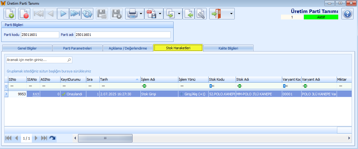Open the Açıklama / Değerlendirme tab
This screenshot has width=358, height=149.
tap(128, 48)
